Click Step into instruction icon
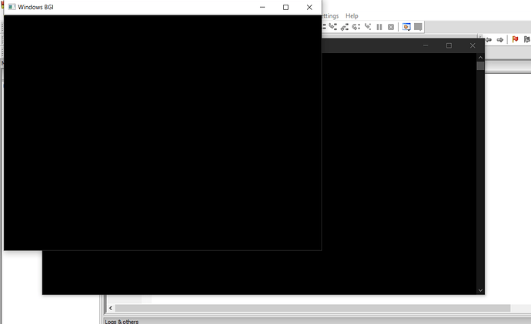The width and height of the screenshot is (531, 324). 368,27
